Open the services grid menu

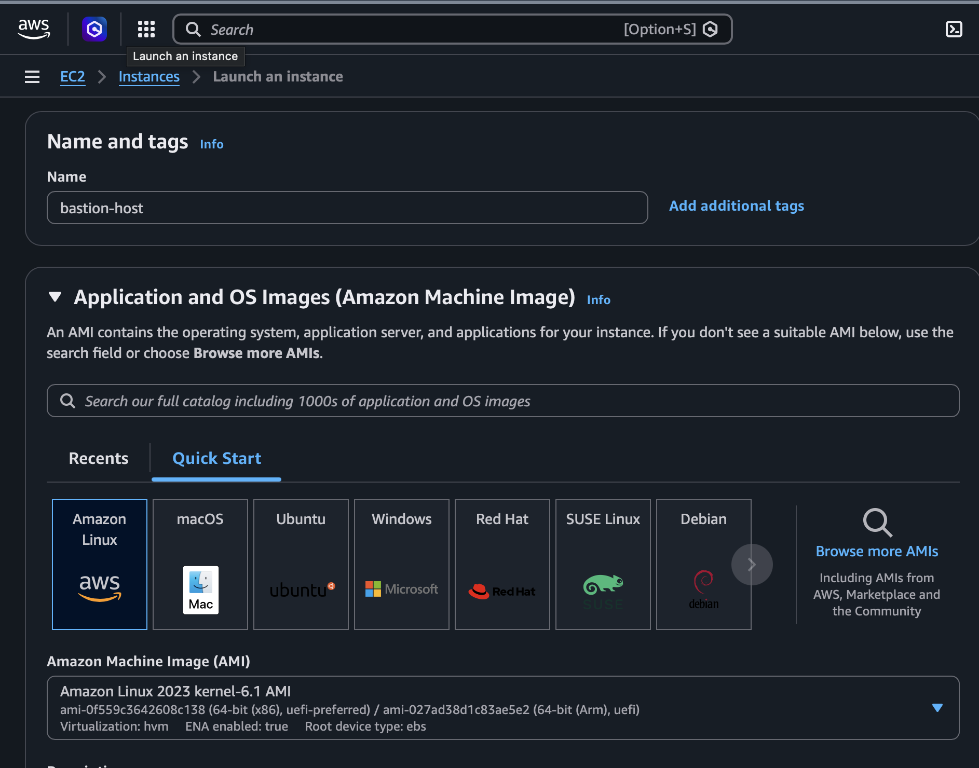pyautogui.click(x=146, y=29)
